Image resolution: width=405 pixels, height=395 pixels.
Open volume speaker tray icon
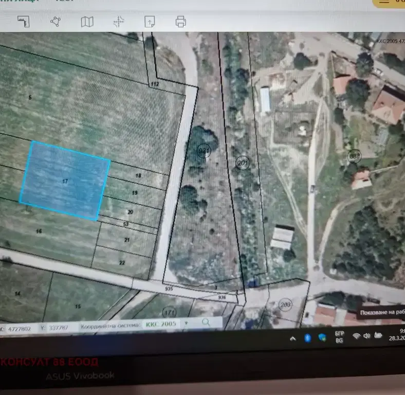366,336
